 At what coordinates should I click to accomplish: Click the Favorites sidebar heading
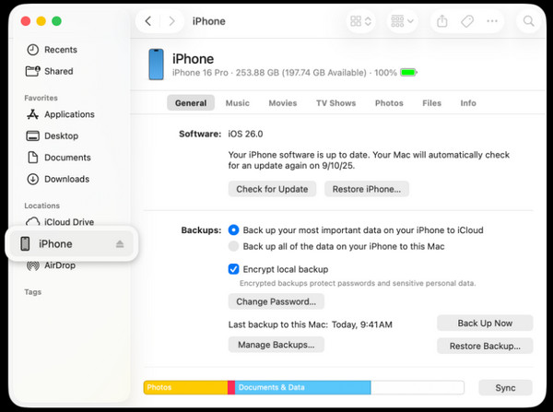coord(41,98)
